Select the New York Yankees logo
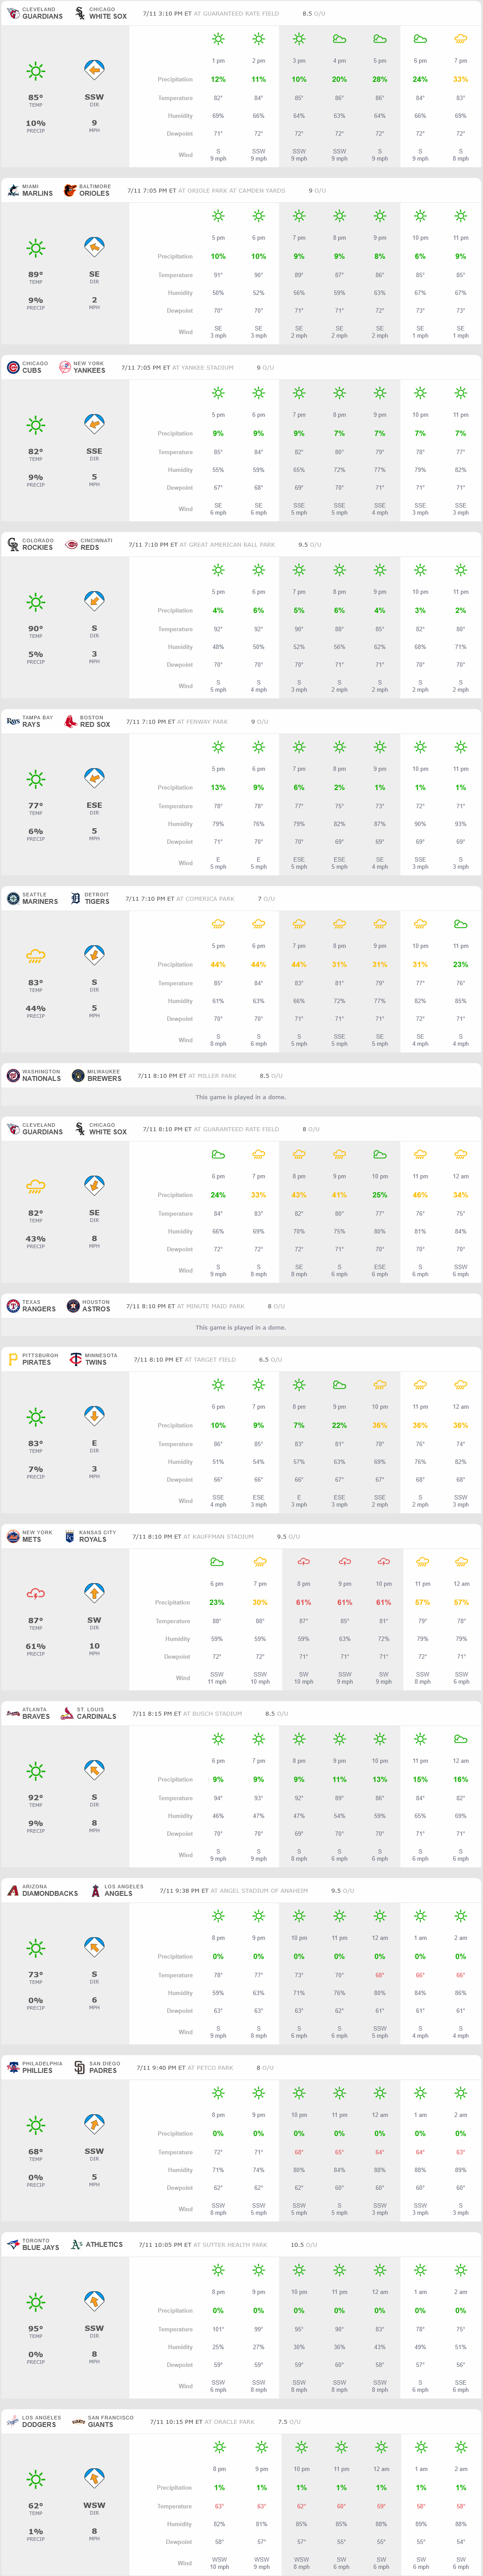 pyautogui.click(x=65, y=367)
